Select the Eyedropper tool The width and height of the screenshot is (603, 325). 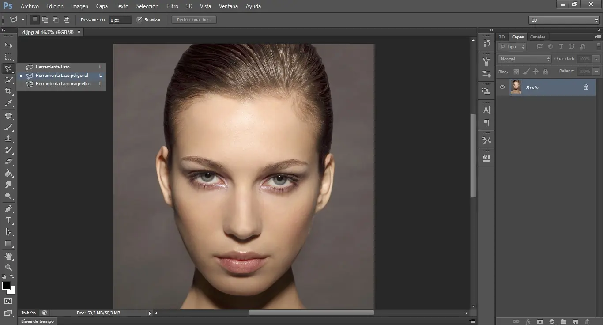tap(8, 103)
